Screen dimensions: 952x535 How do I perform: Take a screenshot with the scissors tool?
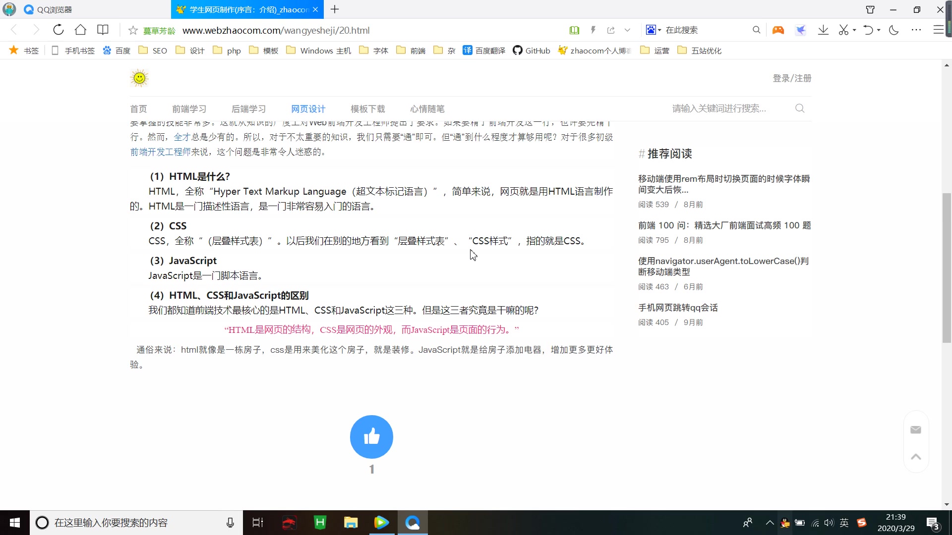(843, 30)
